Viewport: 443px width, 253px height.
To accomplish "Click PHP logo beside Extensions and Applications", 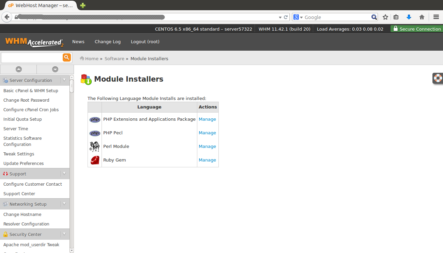I will click(x=95, y=120).
